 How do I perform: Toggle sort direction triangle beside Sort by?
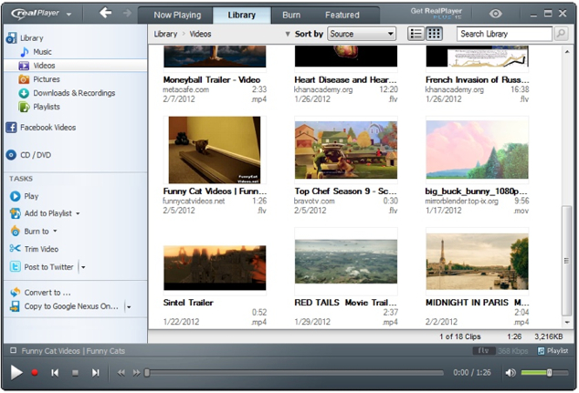pos(288,34)
